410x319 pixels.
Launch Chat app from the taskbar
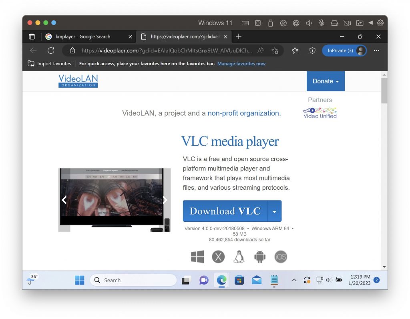(x=204, y=280)
